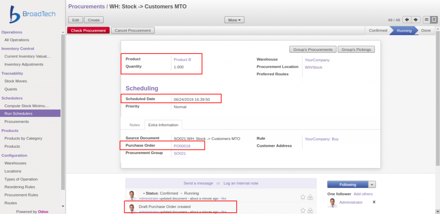Click Send a message link
The height and width of the screenshot is (214, 440).
click(199, 183)
